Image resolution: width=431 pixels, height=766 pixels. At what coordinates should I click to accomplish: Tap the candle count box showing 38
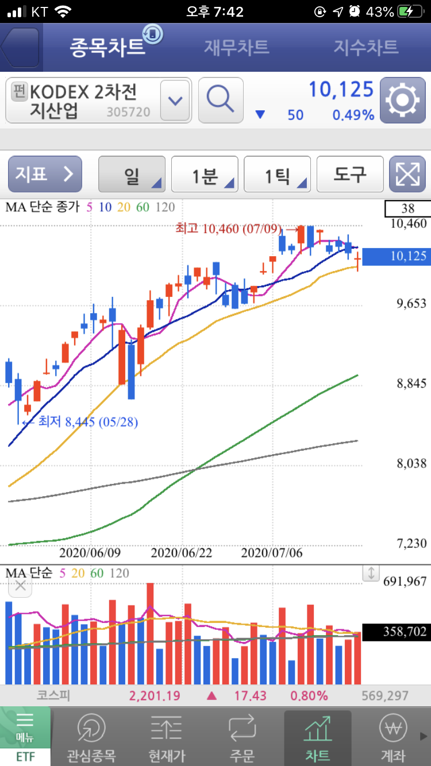(407, 208)
